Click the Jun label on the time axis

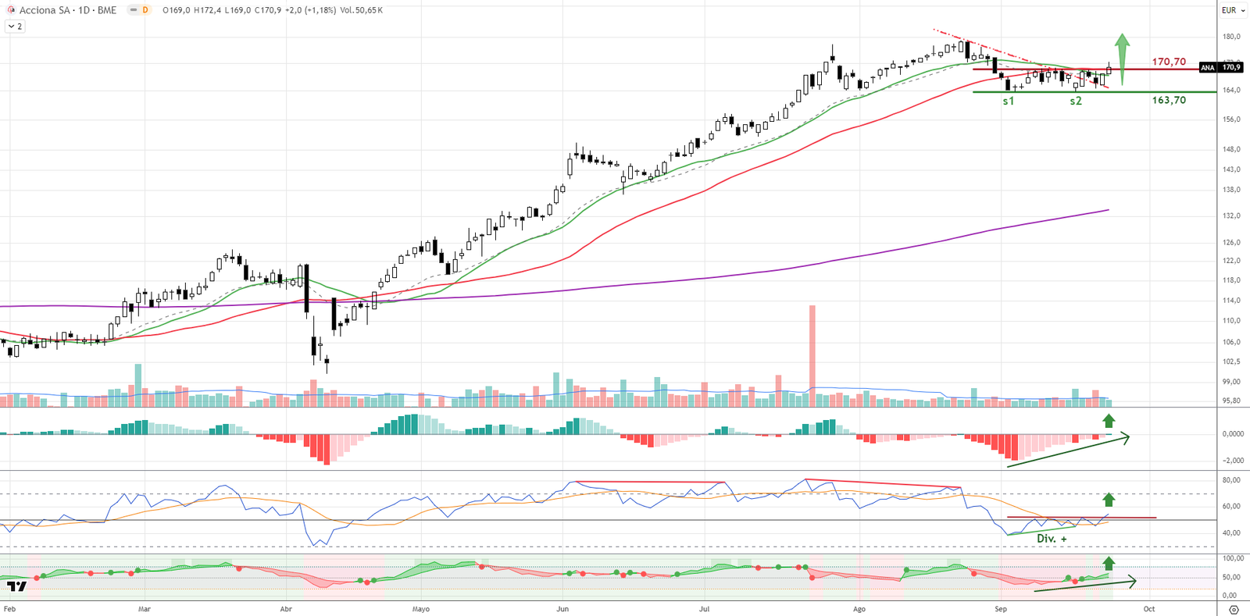(x=562, y=609)
